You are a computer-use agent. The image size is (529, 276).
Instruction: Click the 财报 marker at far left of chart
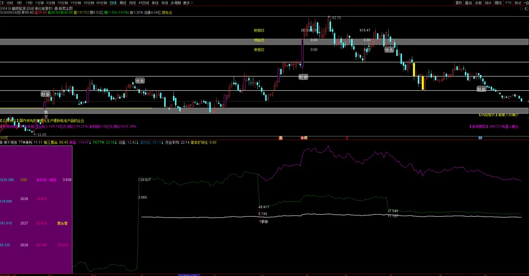(45, 94)
